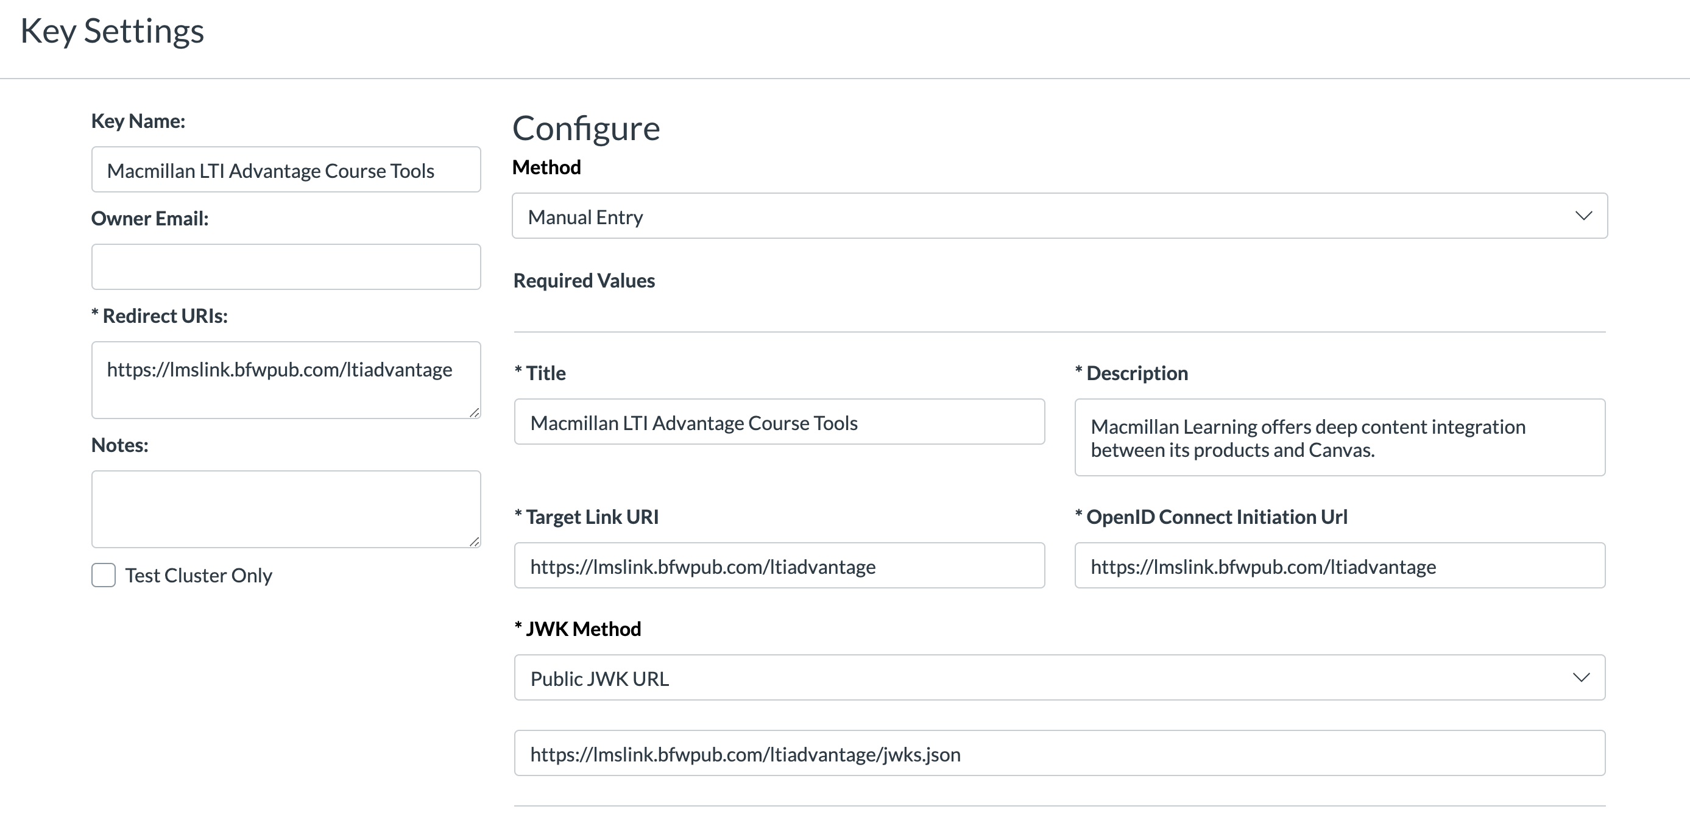
Task: Select the Key Name input field
Action: (285, 169)
